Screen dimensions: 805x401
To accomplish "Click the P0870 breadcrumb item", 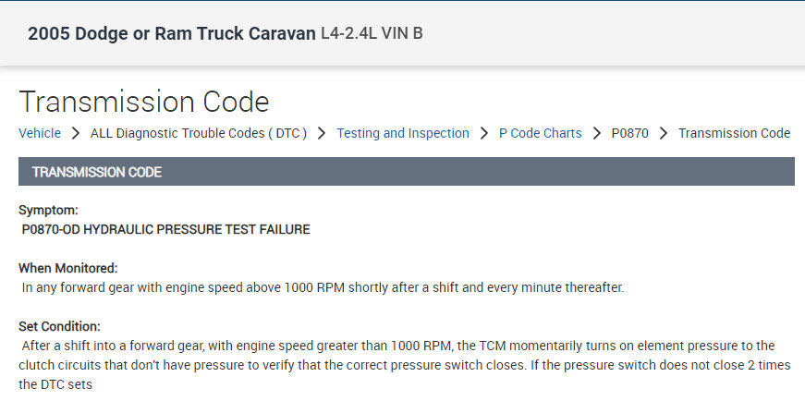I will click(x=629, y=133).
